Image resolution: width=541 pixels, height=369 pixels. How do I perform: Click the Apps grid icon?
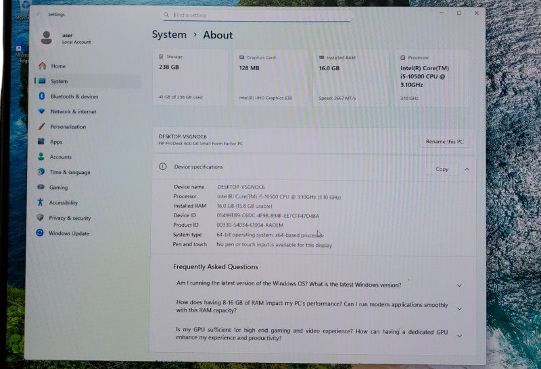pos(41,142)
